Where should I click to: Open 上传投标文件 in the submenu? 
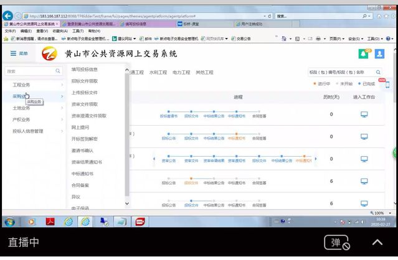85,92
